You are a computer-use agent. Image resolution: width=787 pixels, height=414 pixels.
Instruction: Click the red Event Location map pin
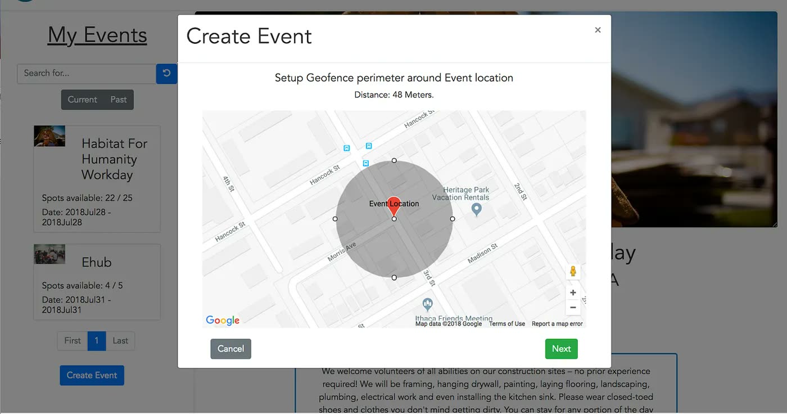tap(394, 206)
